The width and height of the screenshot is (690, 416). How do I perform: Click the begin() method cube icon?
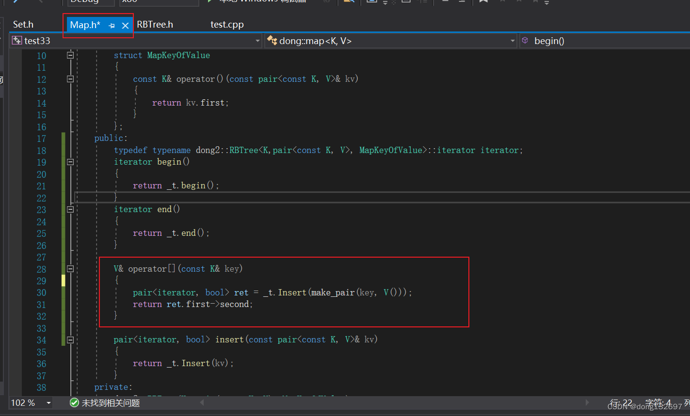click(x=525, y=41)
